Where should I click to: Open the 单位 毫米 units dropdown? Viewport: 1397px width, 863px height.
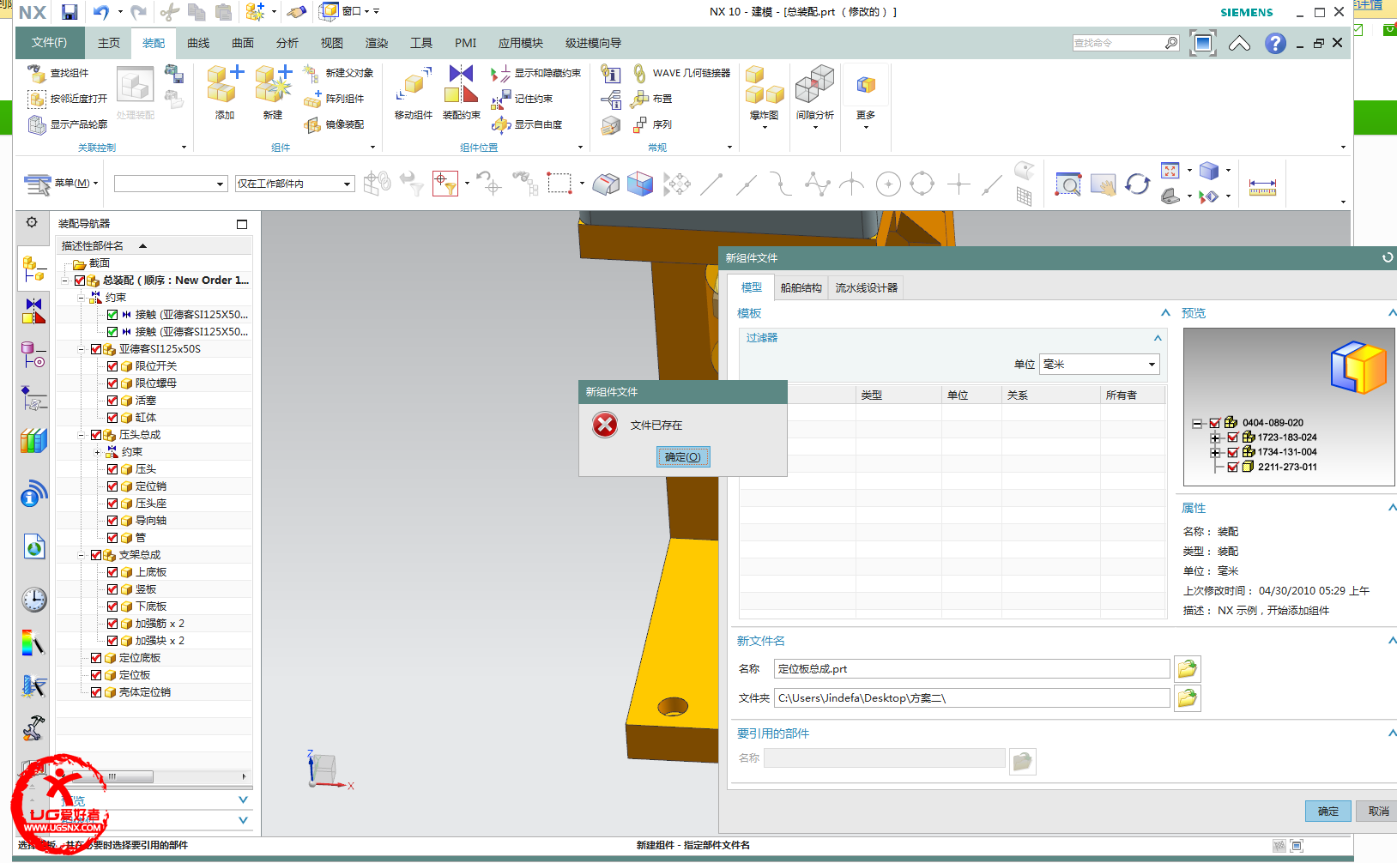[x=1099, y=365]
